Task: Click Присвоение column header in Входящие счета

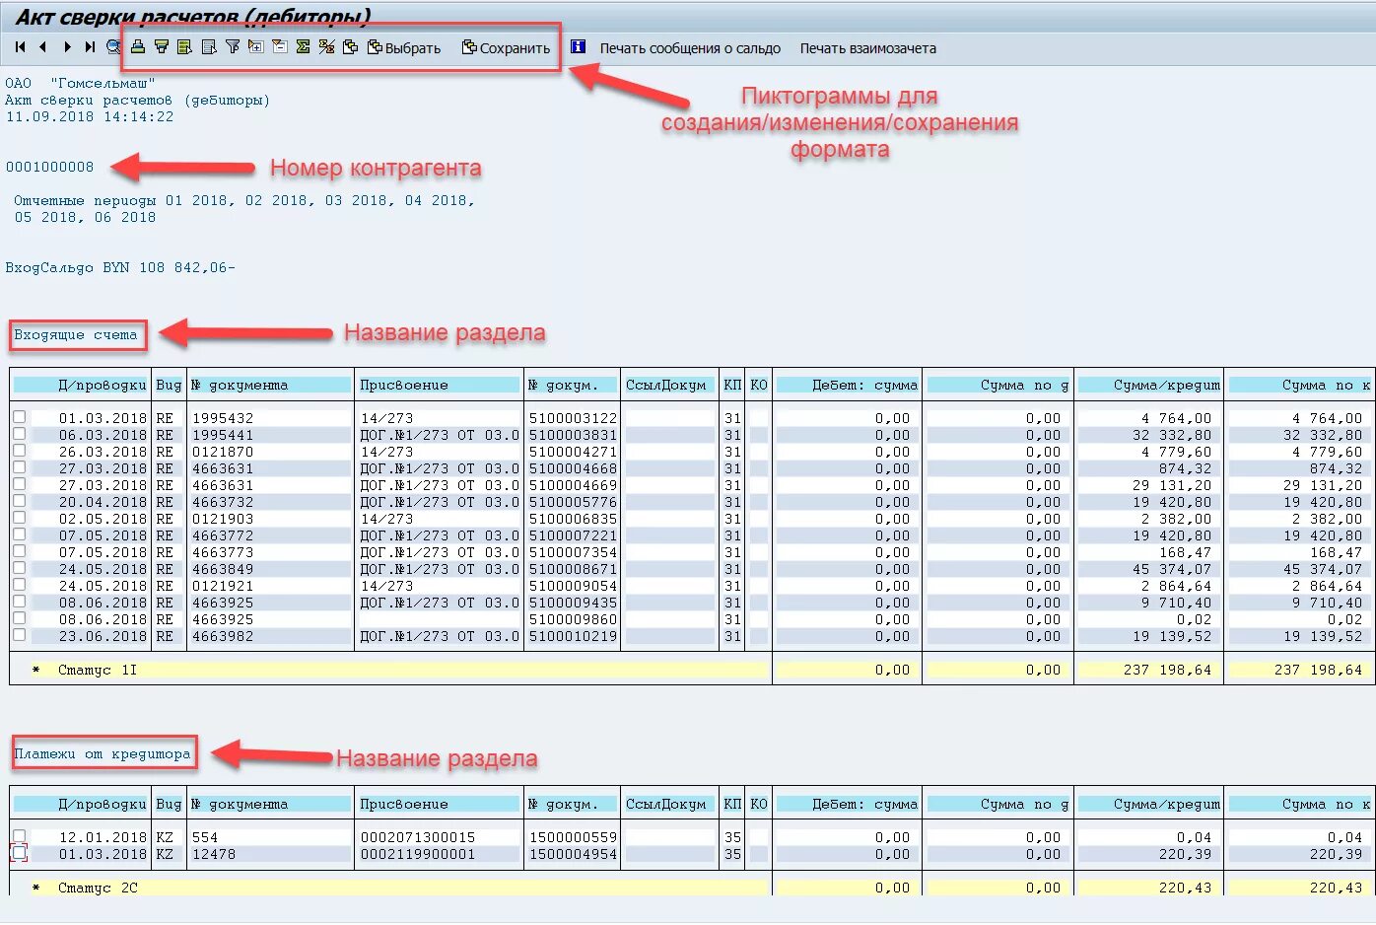Action: click(x=438, y=385)
